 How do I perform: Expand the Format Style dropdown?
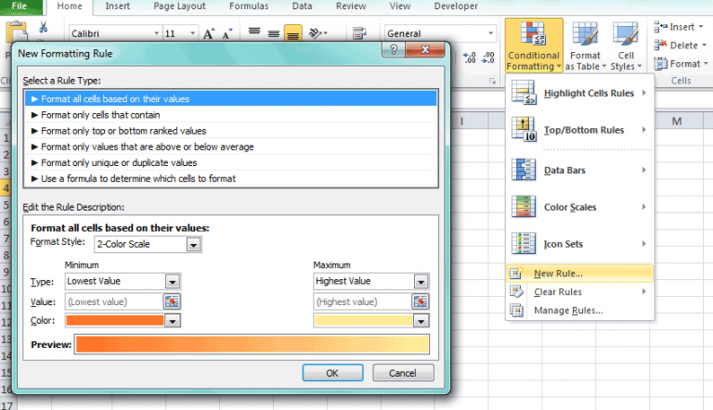(193, 245)
